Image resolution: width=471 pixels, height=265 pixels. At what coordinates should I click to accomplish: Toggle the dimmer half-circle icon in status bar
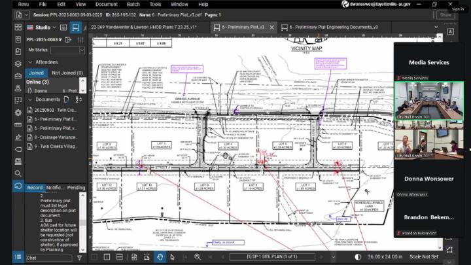(x=358, y=257)
